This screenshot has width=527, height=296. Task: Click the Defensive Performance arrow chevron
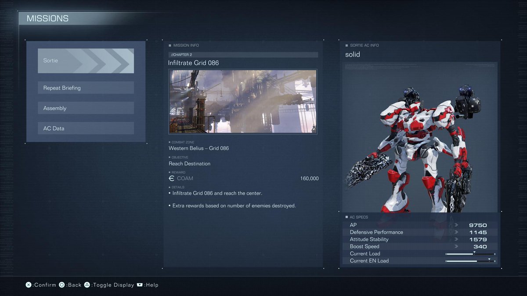coord(456,232)
